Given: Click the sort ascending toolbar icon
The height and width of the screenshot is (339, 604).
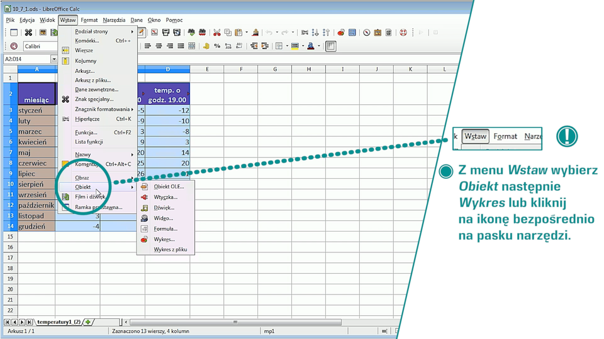Looking at the screenshot, I should [316, 33].
